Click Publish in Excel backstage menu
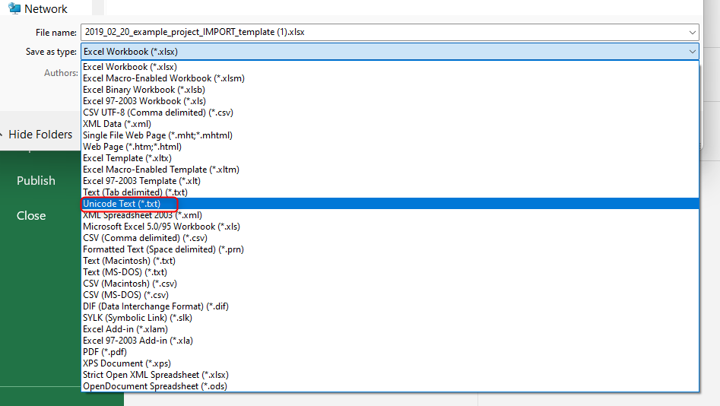The height and width of the screenshot is (406, 720). [x=36, y=181]
